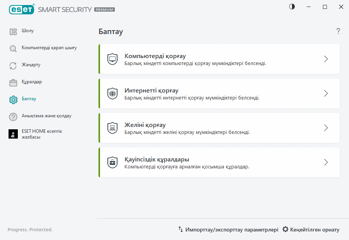Open ESET HOME account icon
The image size is (349, 240).
pos(13,134)
